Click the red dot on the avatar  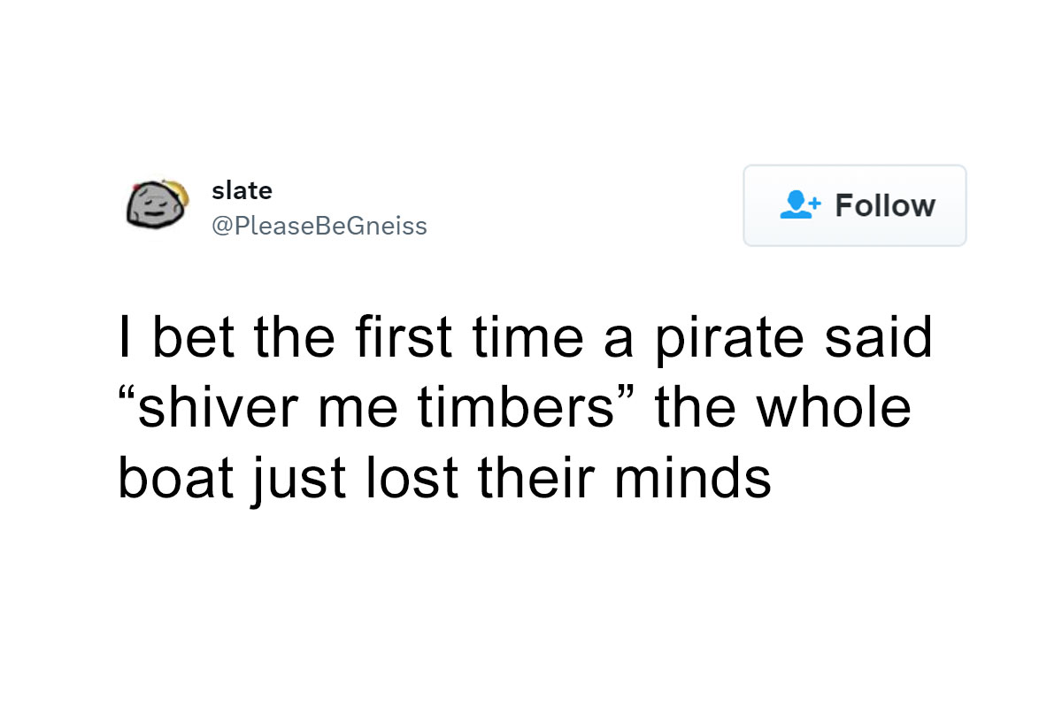[135, 188]
